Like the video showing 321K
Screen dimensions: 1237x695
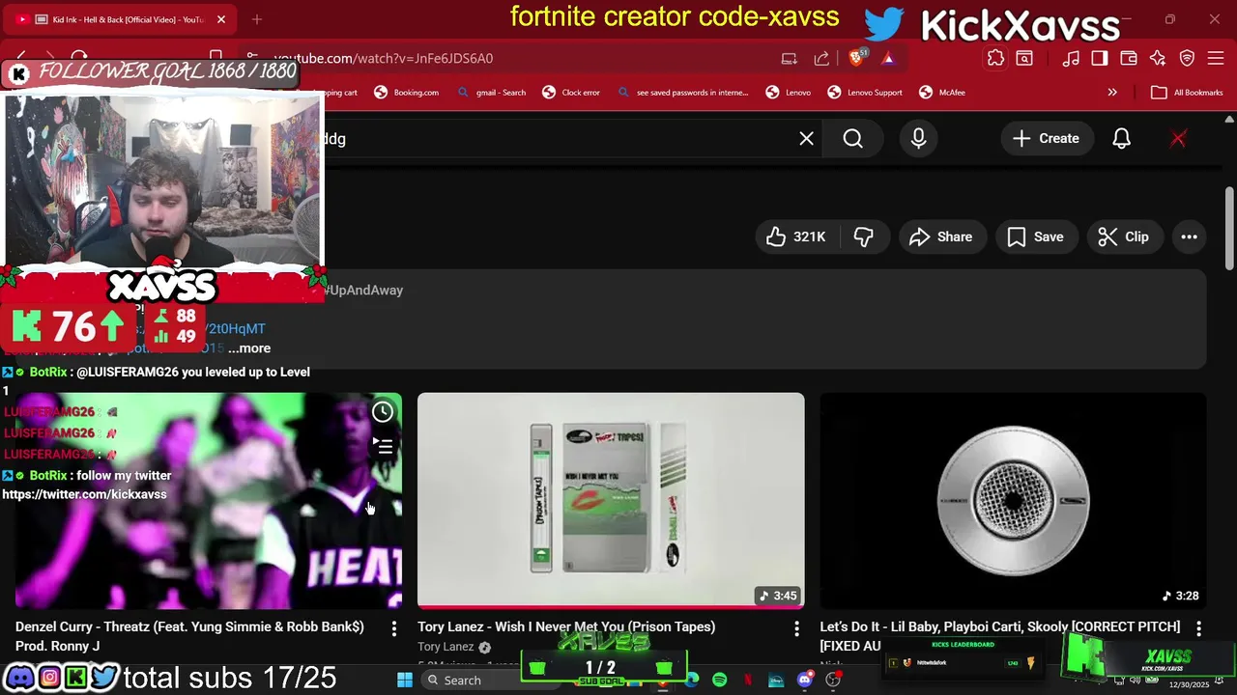tap(796, 236)
